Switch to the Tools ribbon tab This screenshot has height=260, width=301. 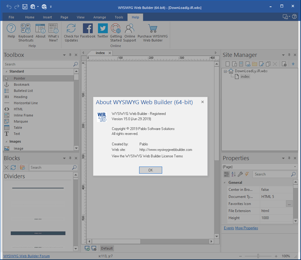(x=119, y=17)
